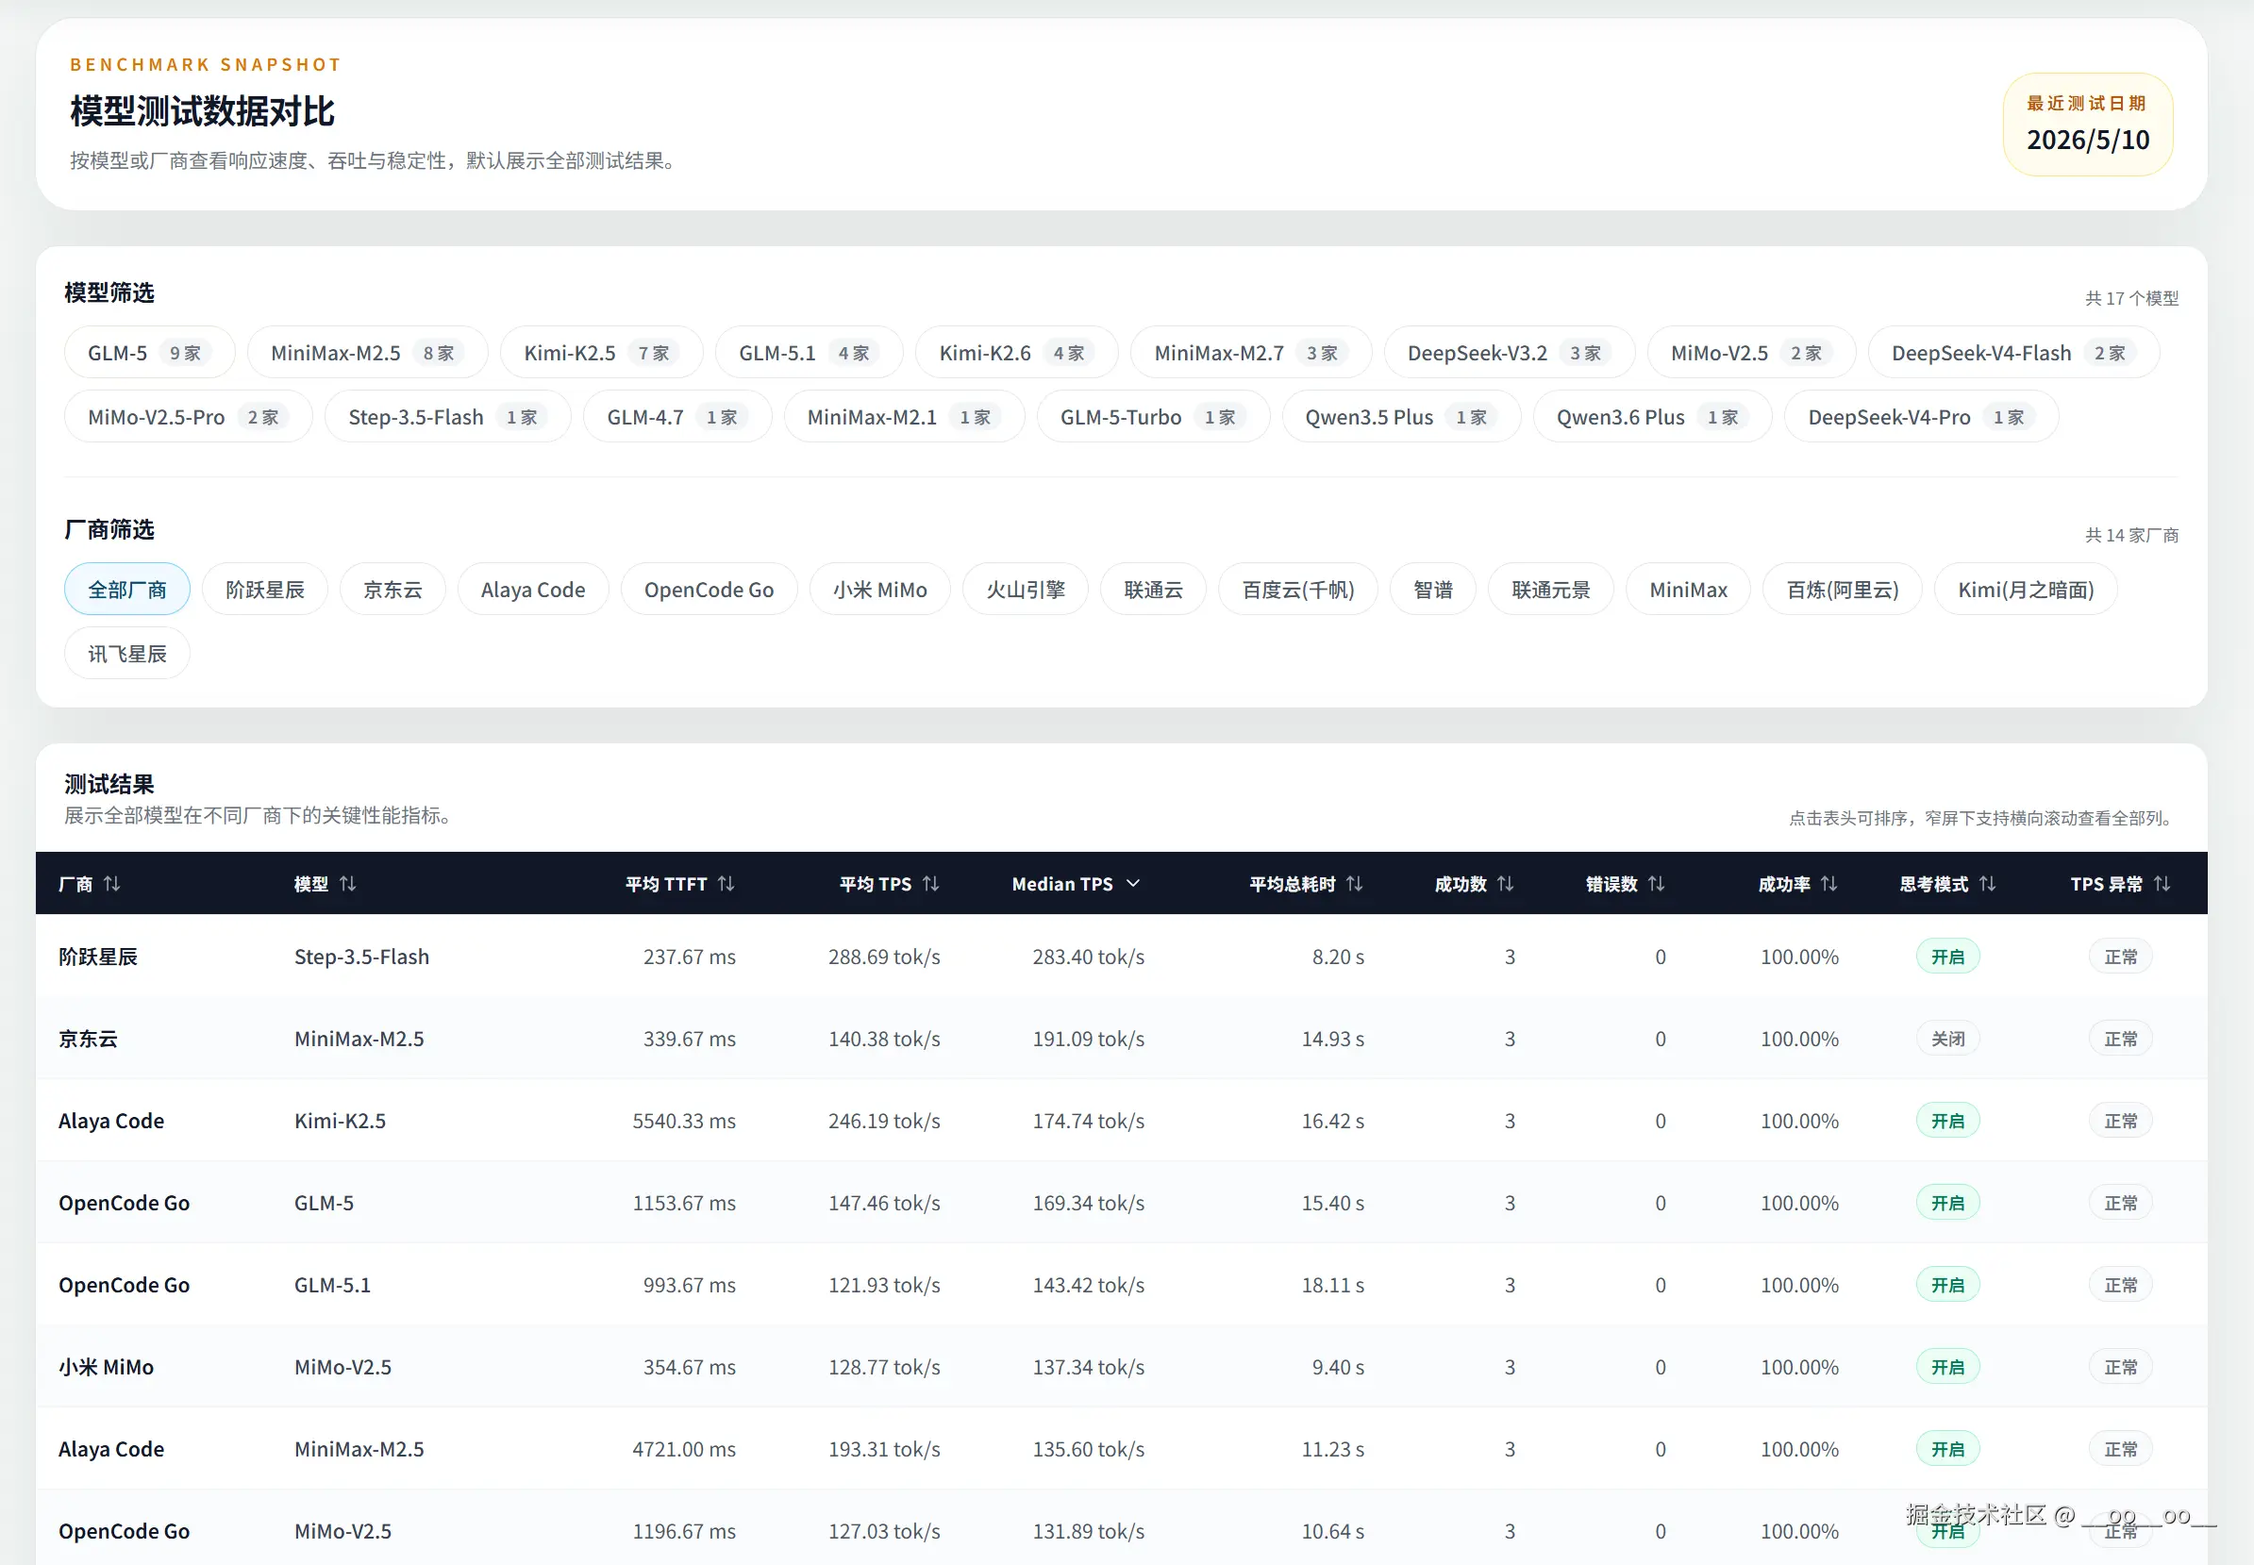
Task: Select the Alaya Code vendor filter chip
Action: 533,590
